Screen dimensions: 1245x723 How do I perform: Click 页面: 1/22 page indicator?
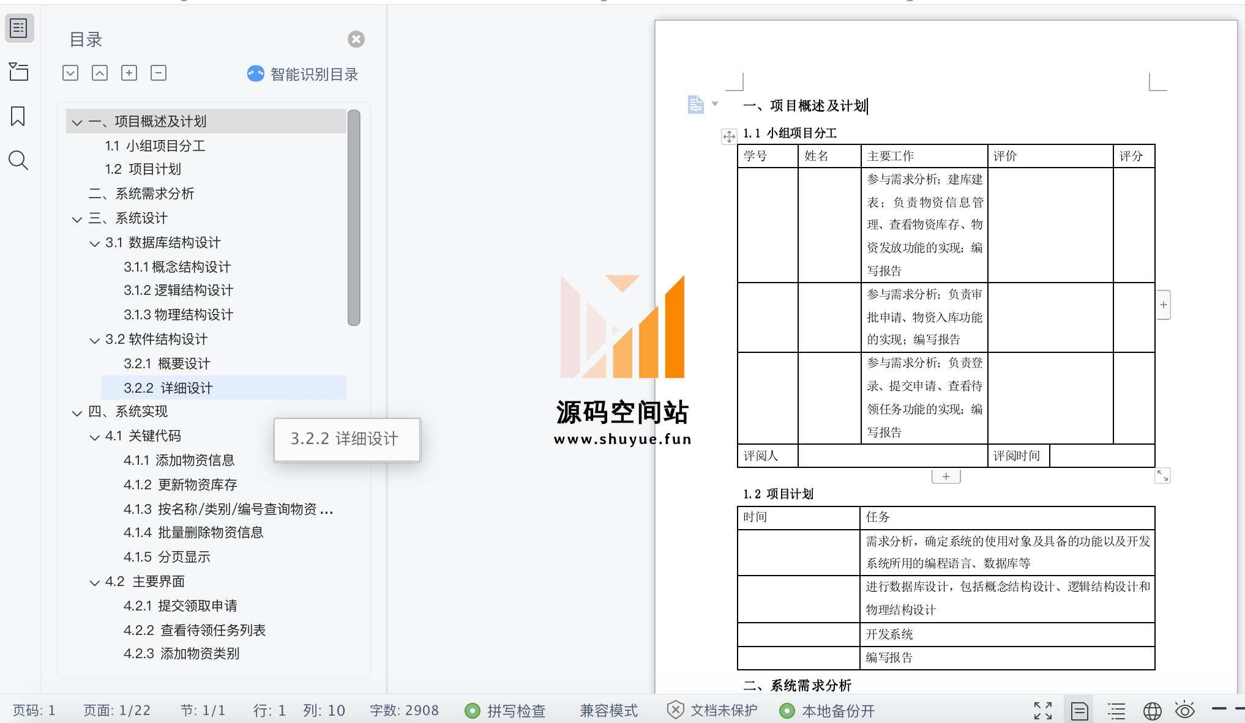(117, 711)
